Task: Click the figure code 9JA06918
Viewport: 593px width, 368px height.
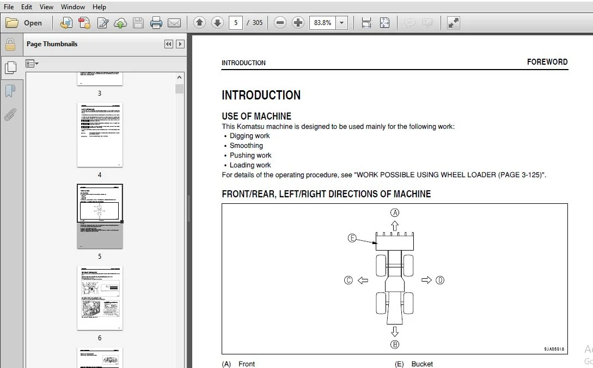Action: coord(554,349)
